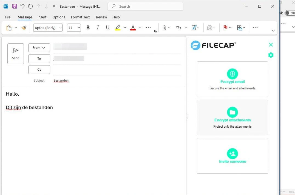This screenshot has width=295, height=195.
Task: Click the Subject field containing Bestanden
Action: pos(117,81)
